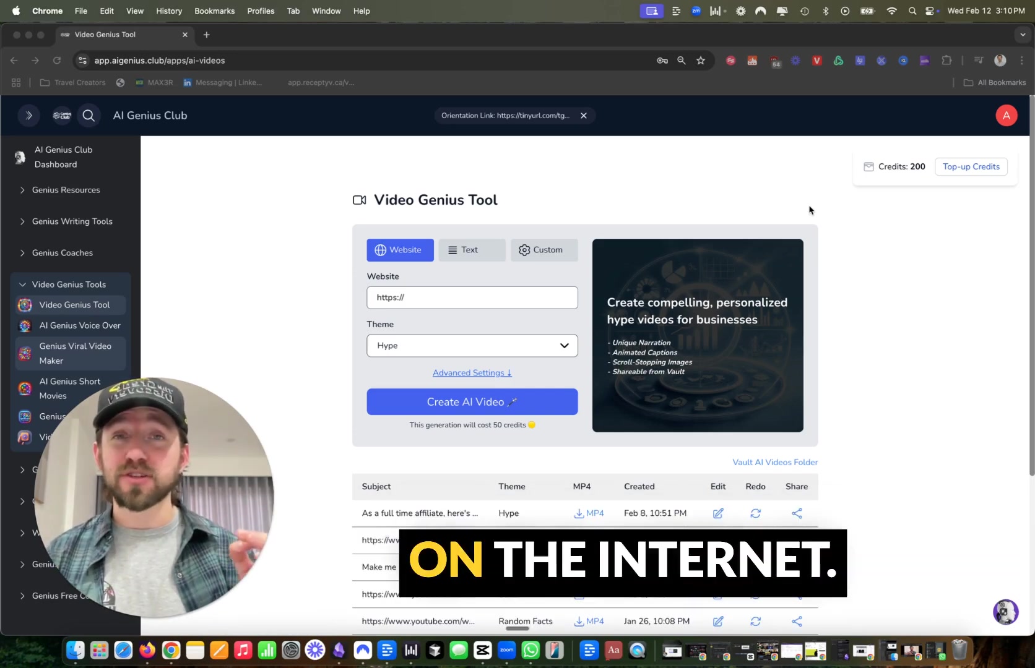Image resolution: width=1035 pixels, height=668 pixels.
Task: Open Finder from the Dock
Action: pos(76,650)
